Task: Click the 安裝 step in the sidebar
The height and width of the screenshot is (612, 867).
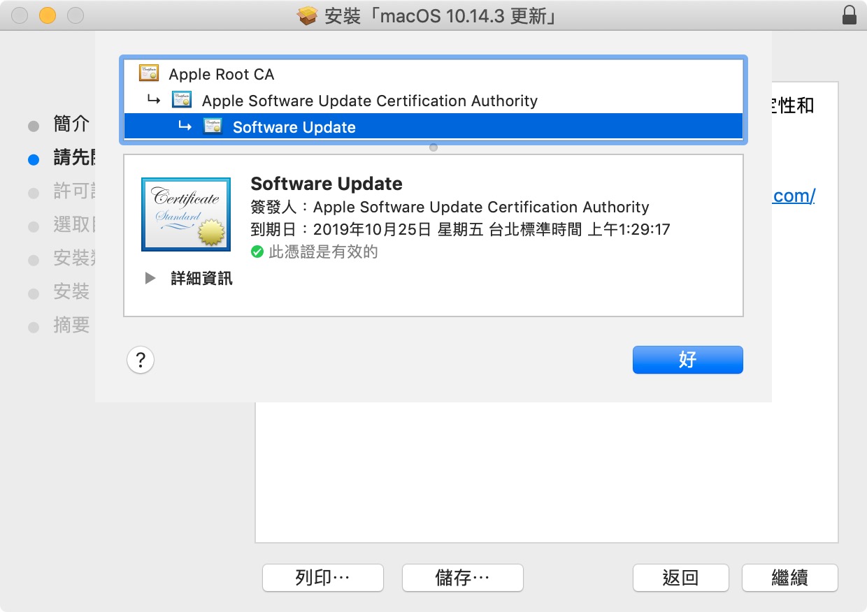Action: 71,291
